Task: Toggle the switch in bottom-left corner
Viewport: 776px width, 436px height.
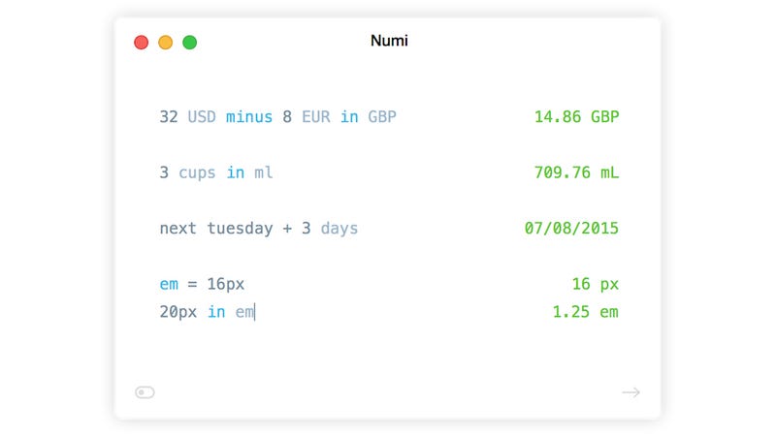Action: [145, 392]
